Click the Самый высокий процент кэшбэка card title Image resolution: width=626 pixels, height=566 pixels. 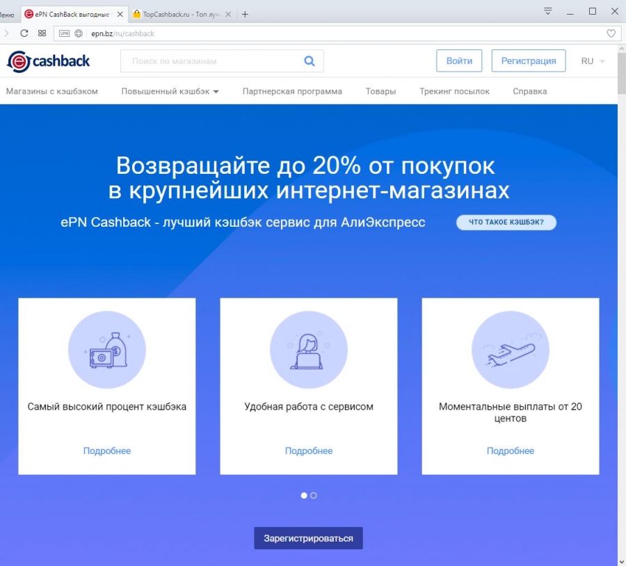click(107, 407)
